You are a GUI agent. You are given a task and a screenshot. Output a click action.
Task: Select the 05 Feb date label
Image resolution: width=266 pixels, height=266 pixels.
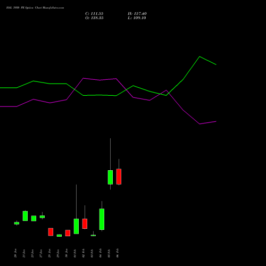109,253
